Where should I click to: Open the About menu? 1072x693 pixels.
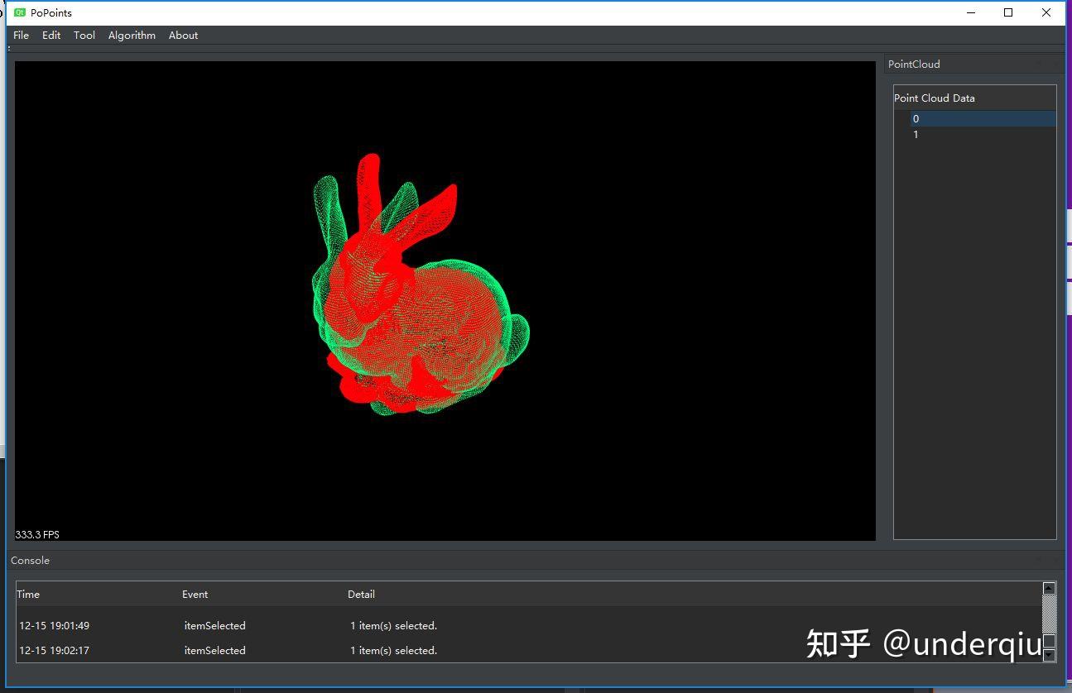[183, 36]
